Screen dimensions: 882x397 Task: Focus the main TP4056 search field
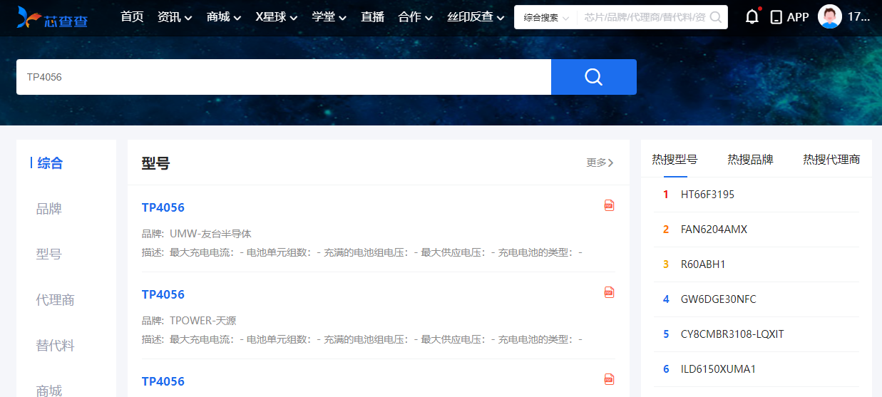[x=284, y=77]
